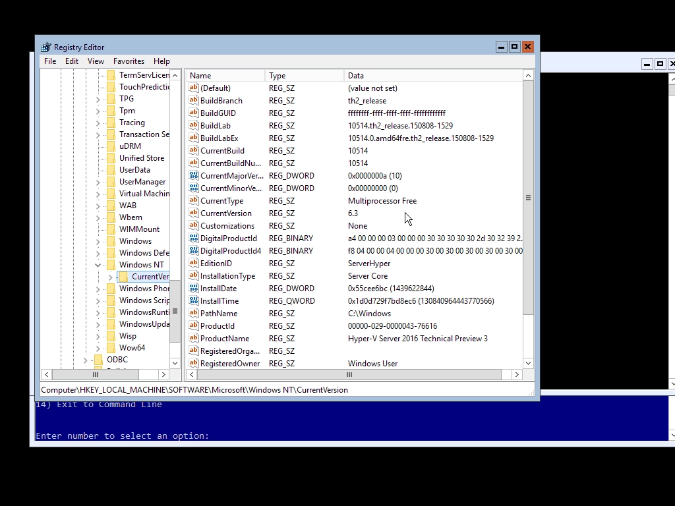Viewport: 675px width, 506px height.
Task: Collapse the Windows NT tree node
Action: pos(98,265)
